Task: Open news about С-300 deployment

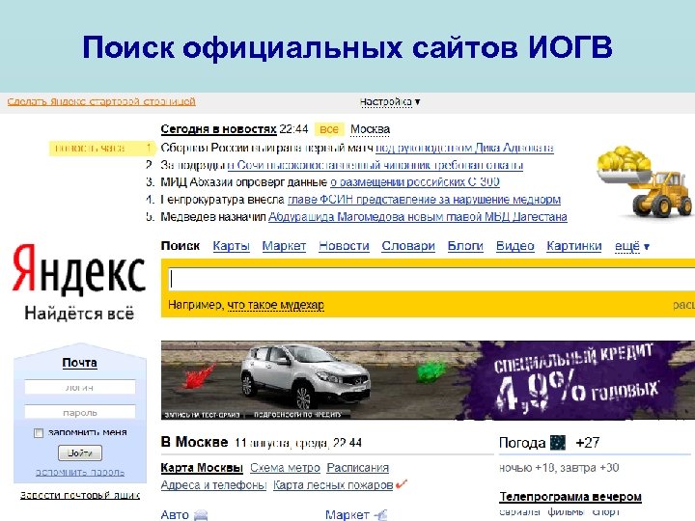Action: tap(415, 182)
